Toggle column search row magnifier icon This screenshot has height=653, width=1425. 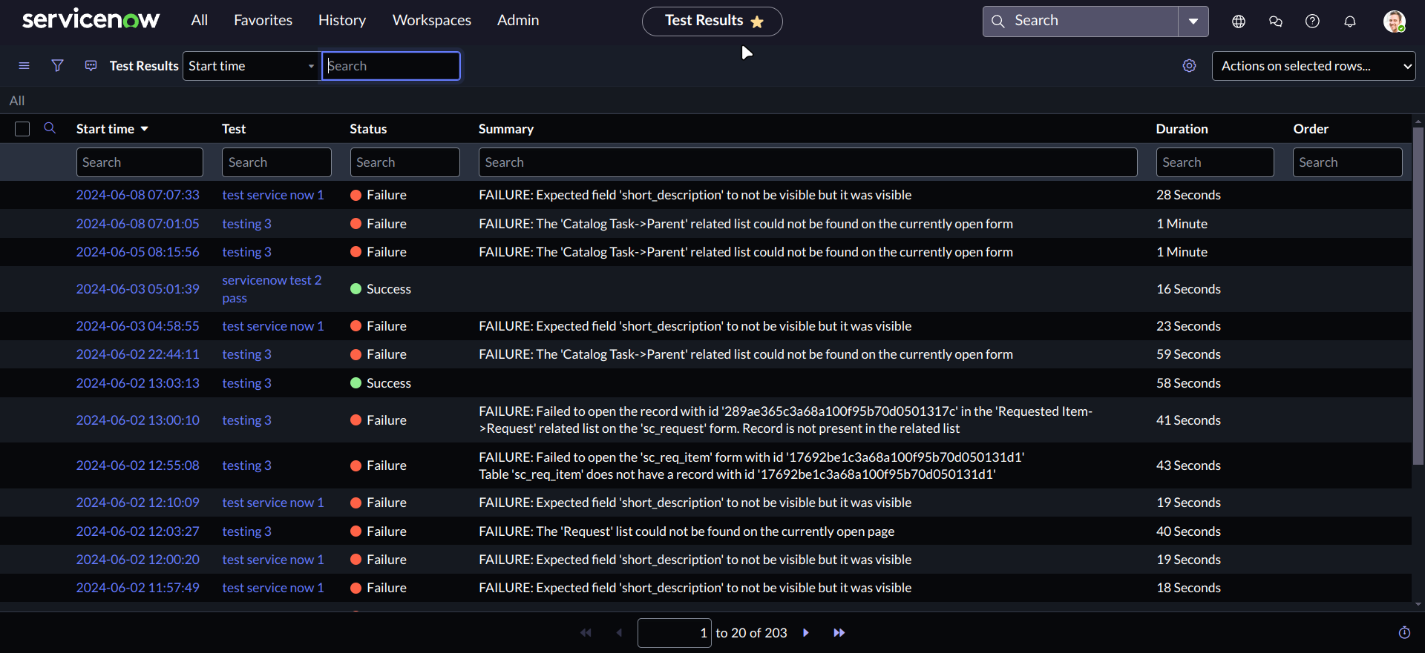point(50,128)
